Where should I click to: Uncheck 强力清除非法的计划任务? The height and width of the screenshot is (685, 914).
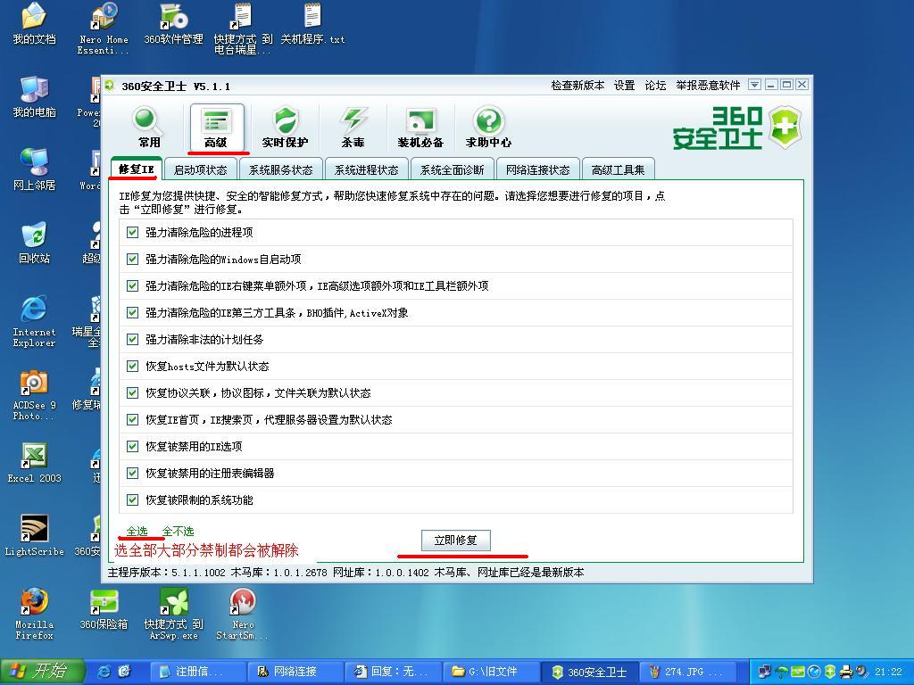[132, 340]
